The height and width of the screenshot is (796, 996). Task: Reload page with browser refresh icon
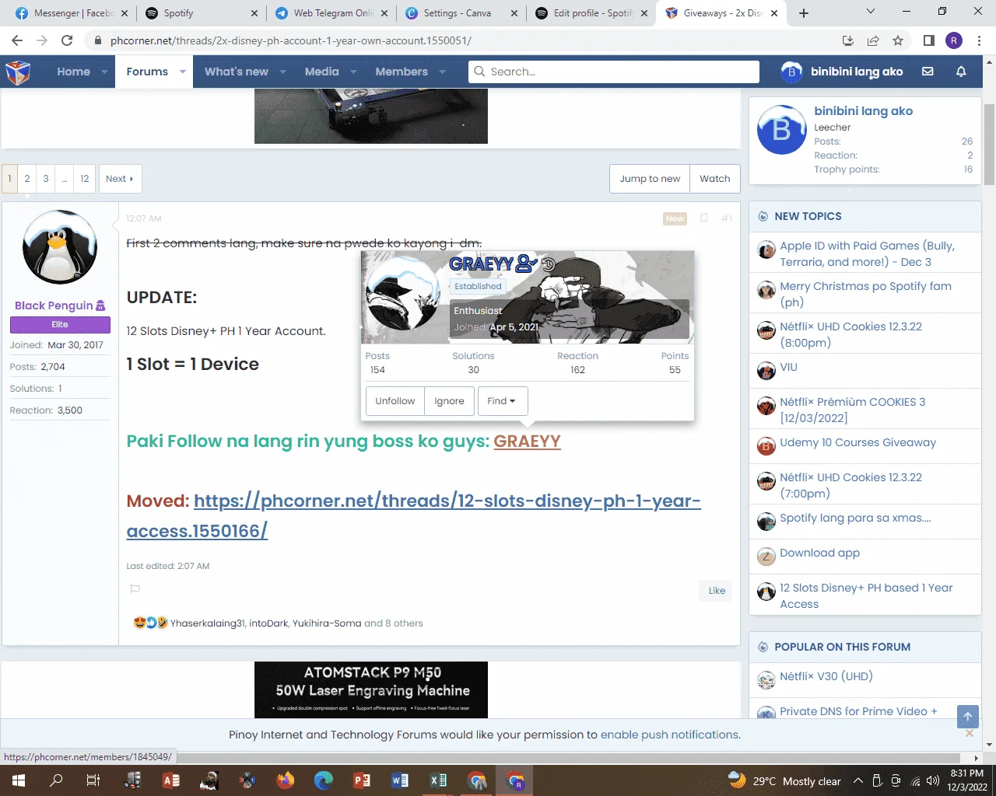click(67, 40)
